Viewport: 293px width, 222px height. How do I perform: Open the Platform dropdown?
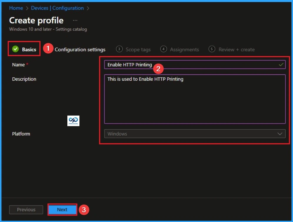click(194, 134)
